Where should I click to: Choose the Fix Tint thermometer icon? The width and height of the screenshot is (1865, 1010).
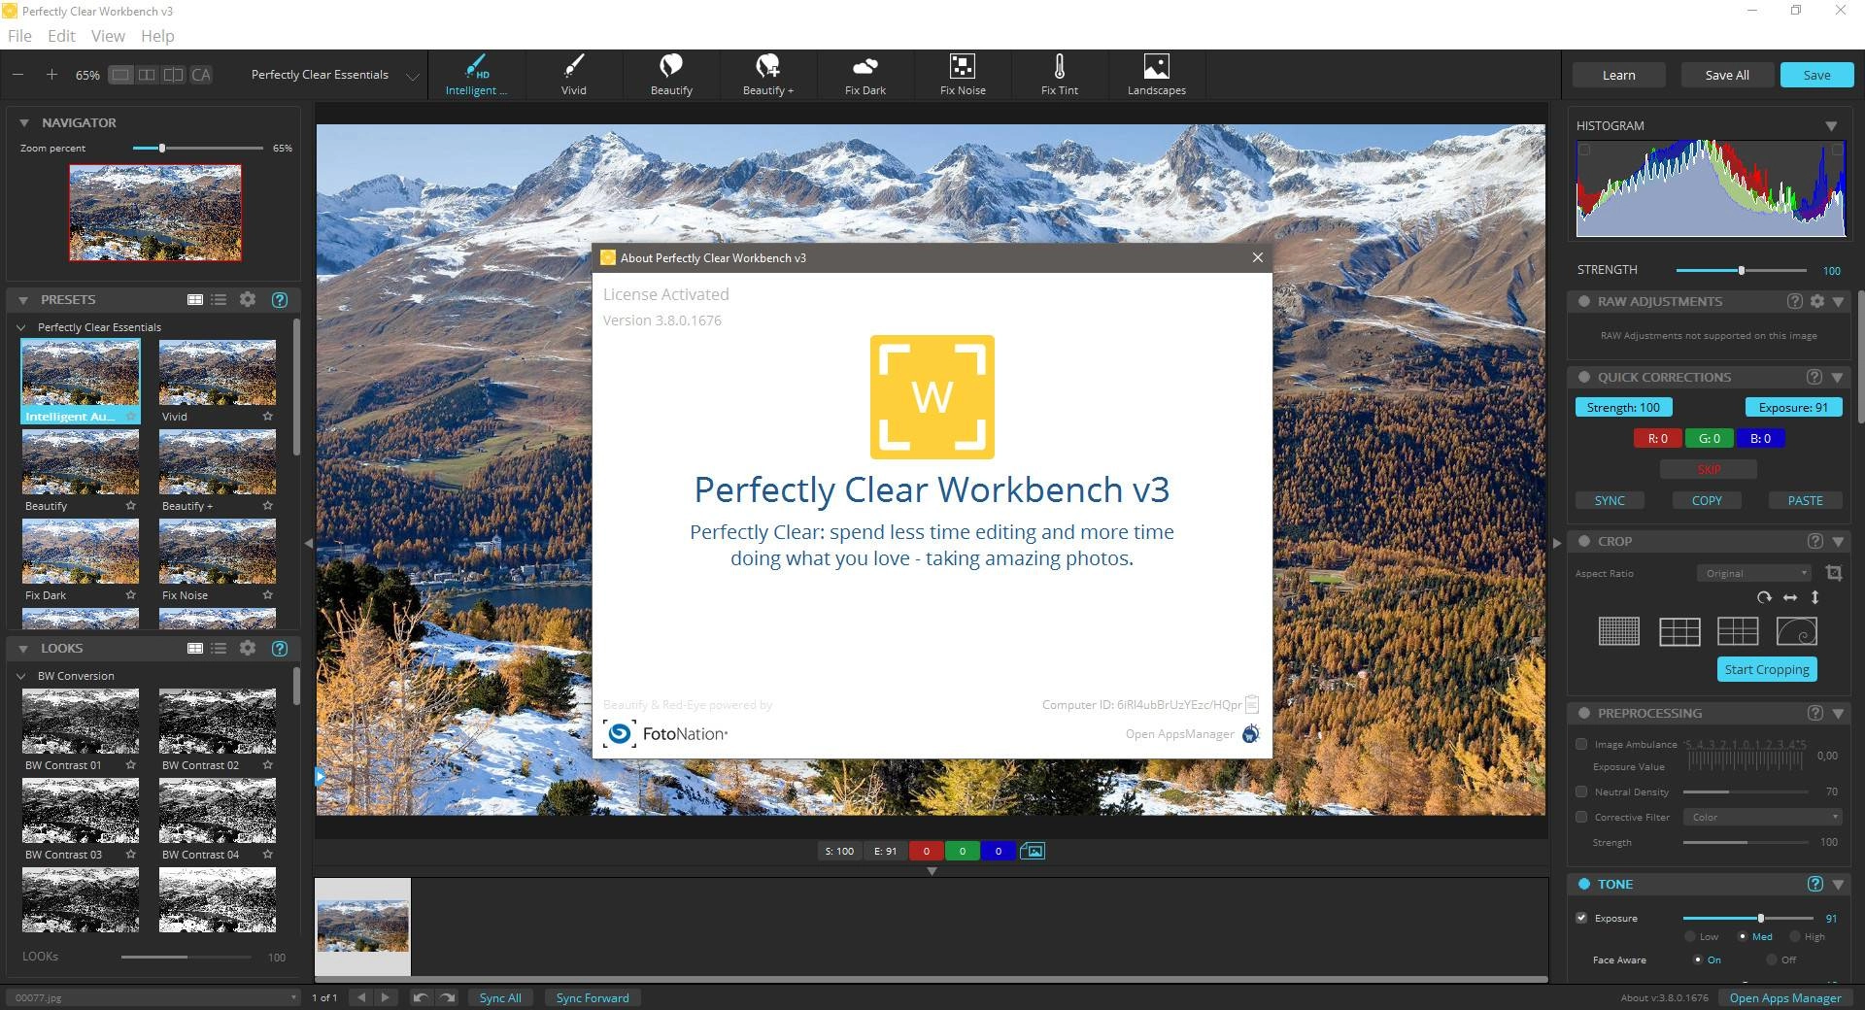point(1060,75)
